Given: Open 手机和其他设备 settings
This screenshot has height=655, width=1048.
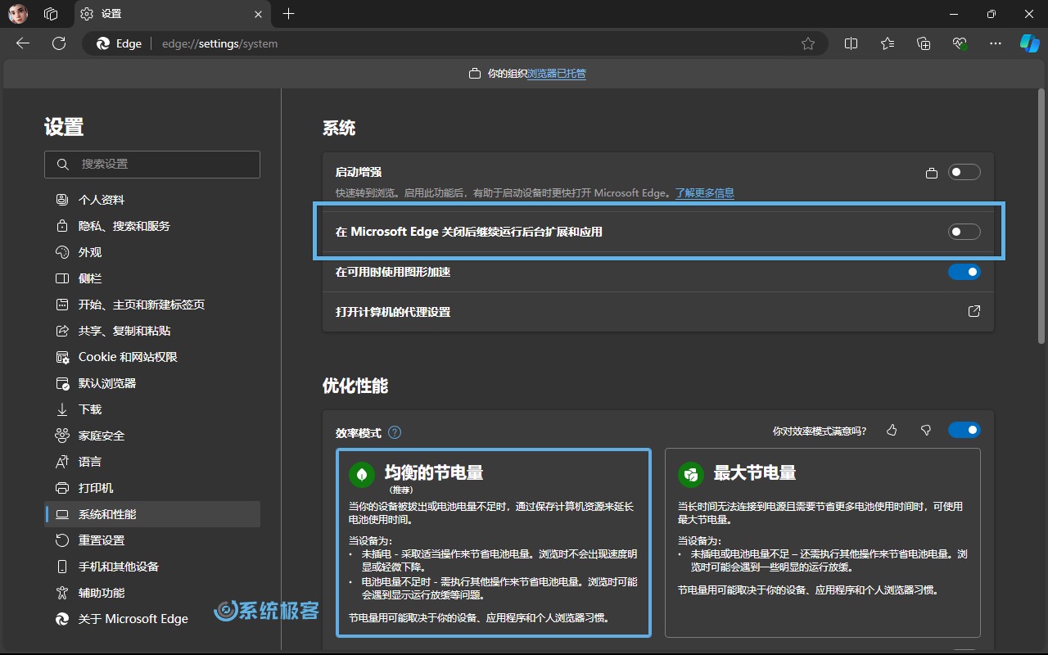Looking at the screenshot, I should click(x=152, y=567).
